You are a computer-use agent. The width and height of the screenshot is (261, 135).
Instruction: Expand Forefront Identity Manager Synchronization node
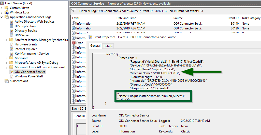point(7,40)
